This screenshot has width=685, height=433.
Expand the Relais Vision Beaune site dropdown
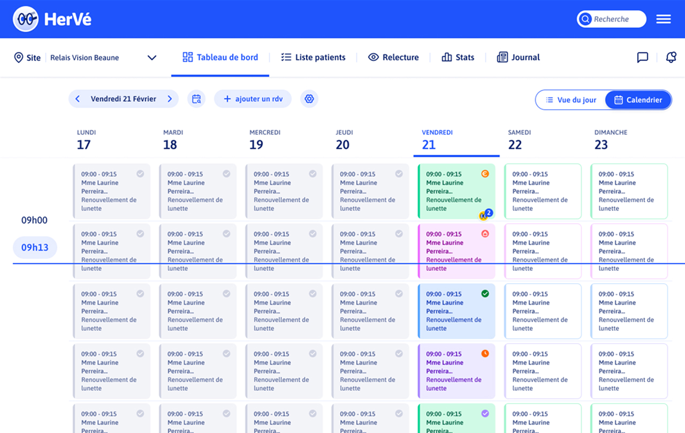click(x=151, y=57)
